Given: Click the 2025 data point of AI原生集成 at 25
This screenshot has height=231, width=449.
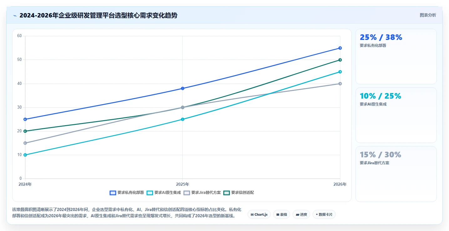Looking at the screenshot, I should pos(183,119).
